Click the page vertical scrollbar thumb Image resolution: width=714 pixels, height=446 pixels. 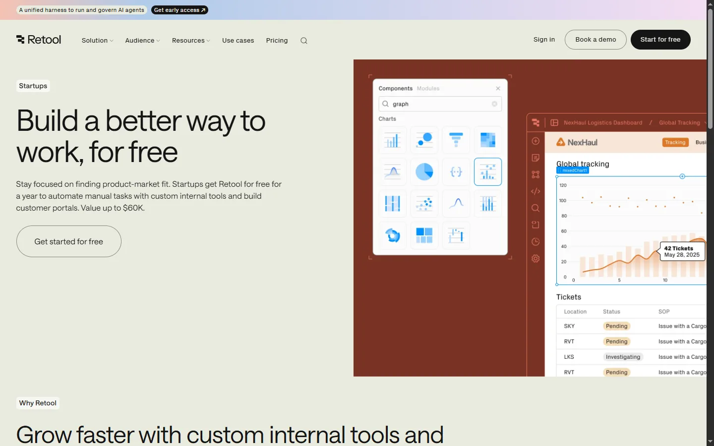(x=710, y=69)
